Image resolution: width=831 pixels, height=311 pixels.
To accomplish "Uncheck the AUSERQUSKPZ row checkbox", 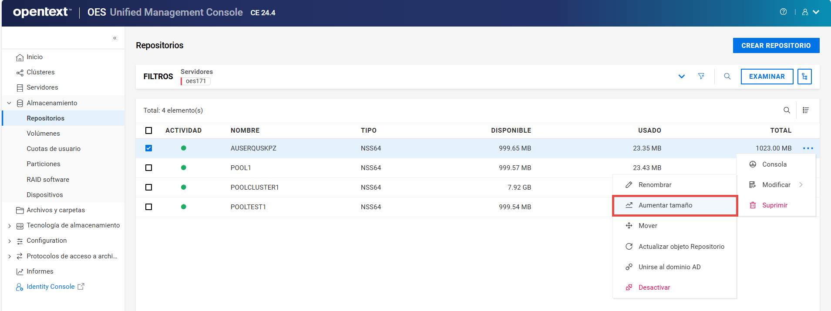I will click(x=149, y=148).
